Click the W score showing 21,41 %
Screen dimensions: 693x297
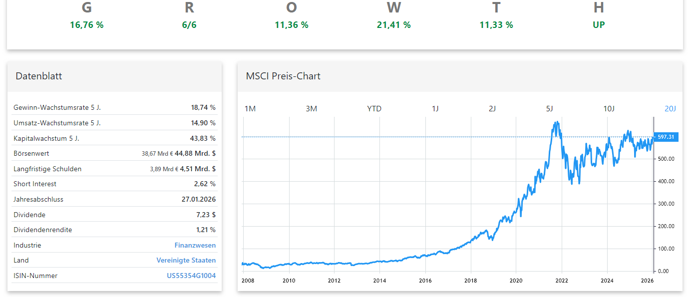pyautogui.click(x=394, y=15)
